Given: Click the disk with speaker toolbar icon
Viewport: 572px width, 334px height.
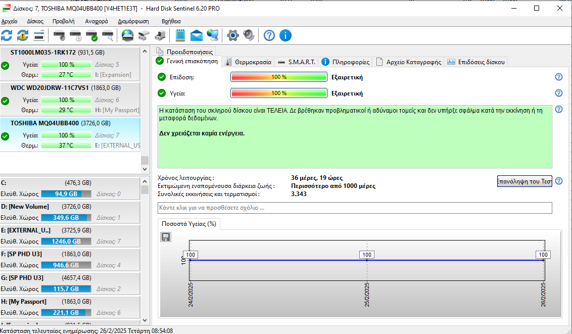Looking at the screenshot, I should coord(59,35).
